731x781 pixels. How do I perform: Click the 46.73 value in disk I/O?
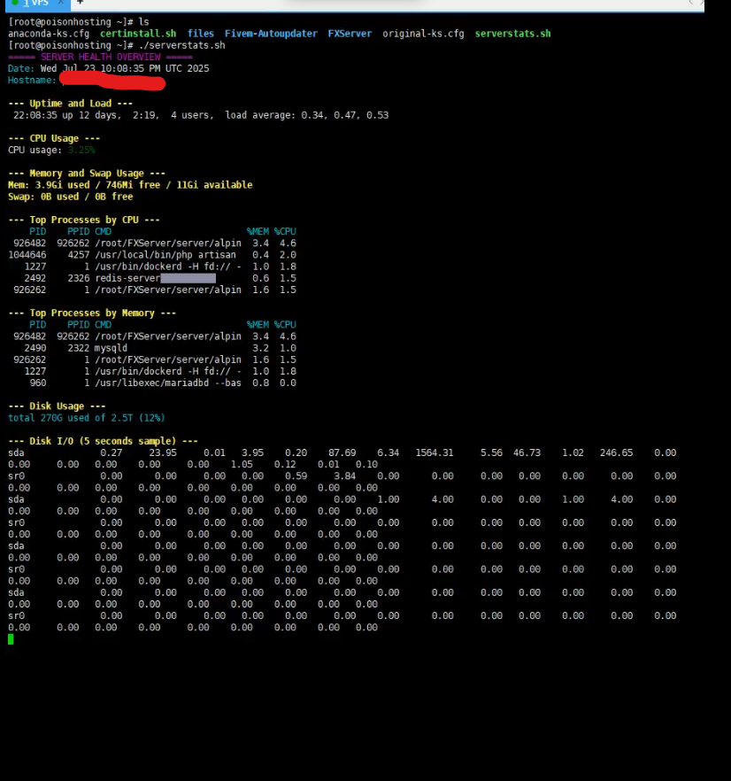tap(527, 452)
